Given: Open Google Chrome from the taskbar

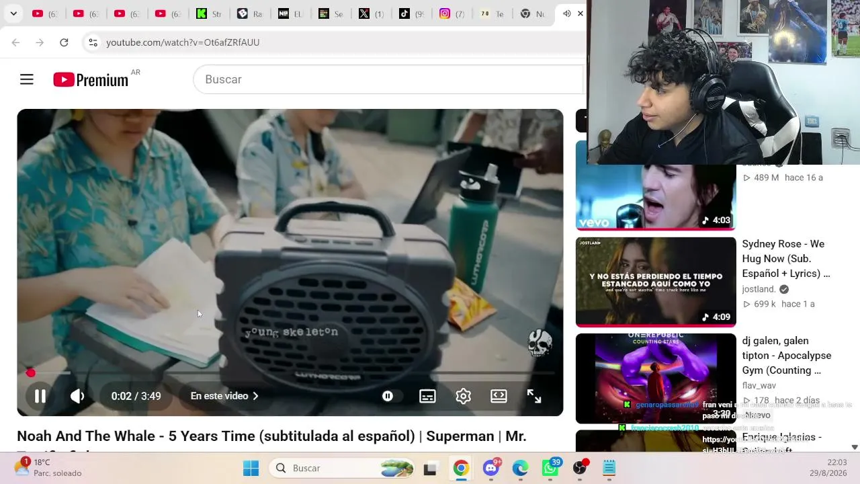Looking at the screenshot, I should point(461,468).
